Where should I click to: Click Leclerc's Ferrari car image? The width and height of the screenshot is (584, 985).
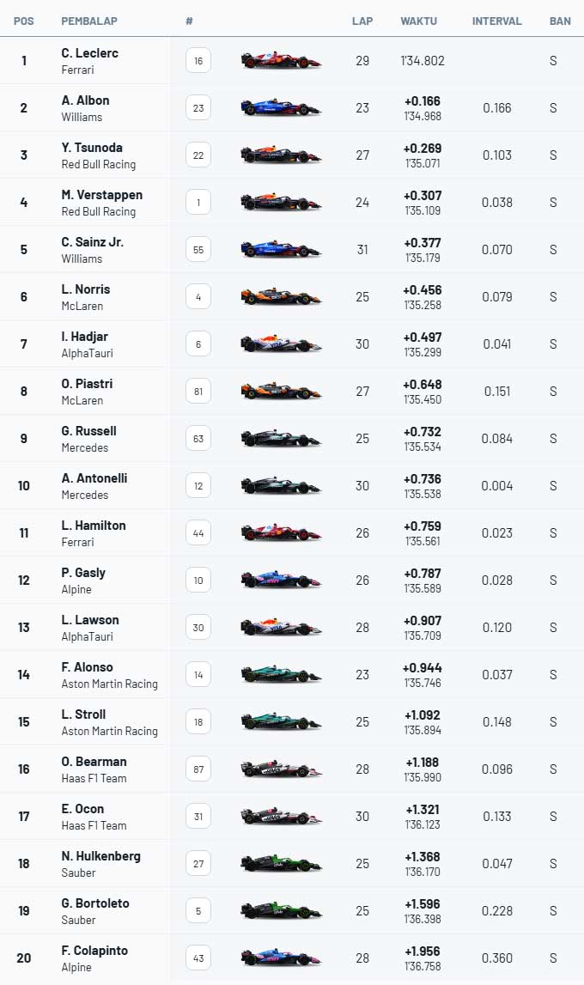point(280,61)
